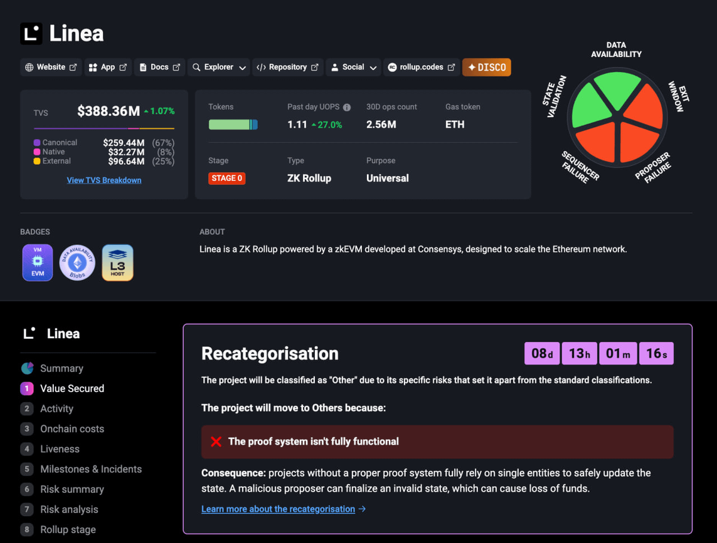This screenshot has width=717, height=543.
Task: Click the Linea ZK Rollup about description
Action: tap(413, 249)
